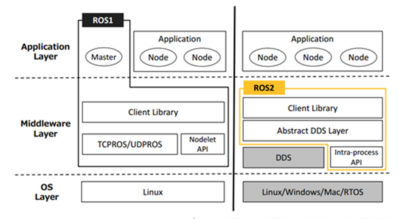Click "Application" title above the ROS1 nodes
Viewport: 399px width, 219px height.
[179, 39]
